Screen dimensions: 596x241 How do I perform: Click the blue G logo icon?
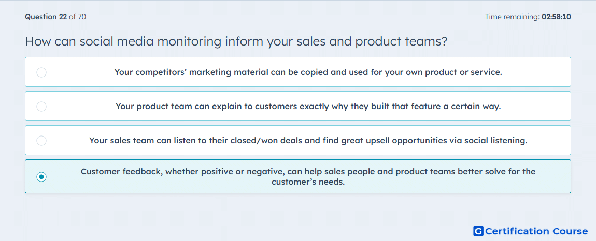tap(478, 231)
